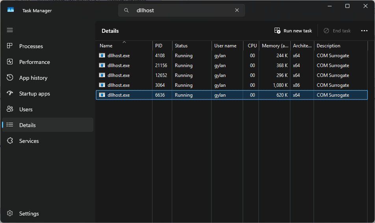Open Settings via the gear icon
Image resolution: width=375 pixels, height=223 pixels.
10,214
